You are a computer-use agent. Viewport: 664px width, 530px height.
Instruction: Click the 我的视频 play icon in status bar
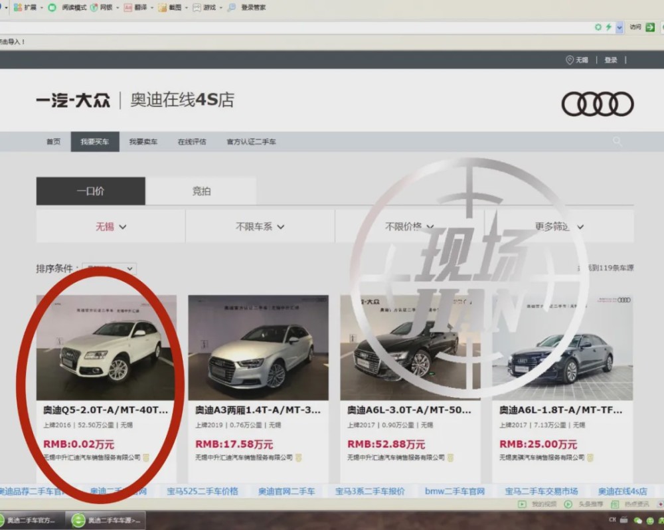[522, 504]
